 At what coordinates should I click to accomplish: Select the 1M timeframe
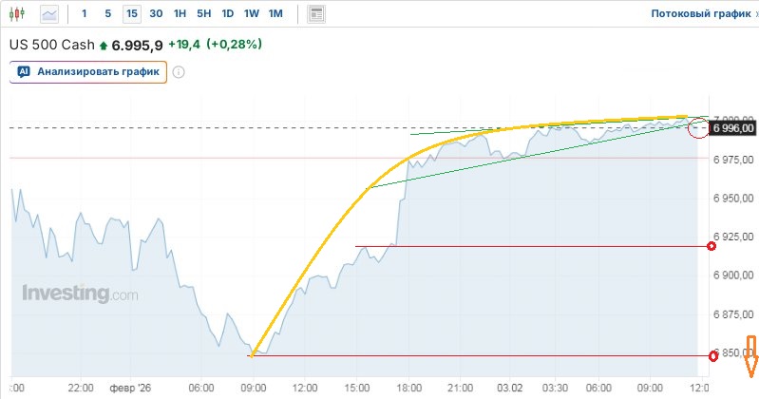point(275,13)
